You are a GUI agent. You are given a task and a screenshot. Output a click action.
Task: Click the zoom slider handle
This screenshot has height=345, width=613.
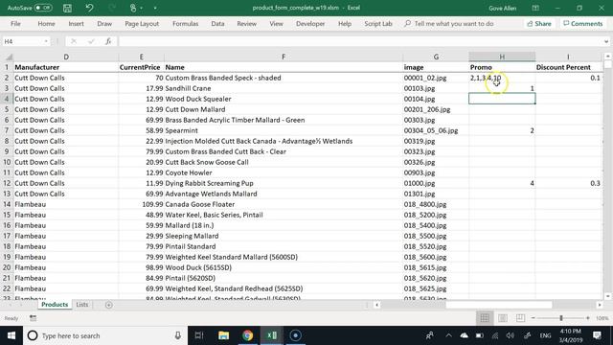coord(561,318)
